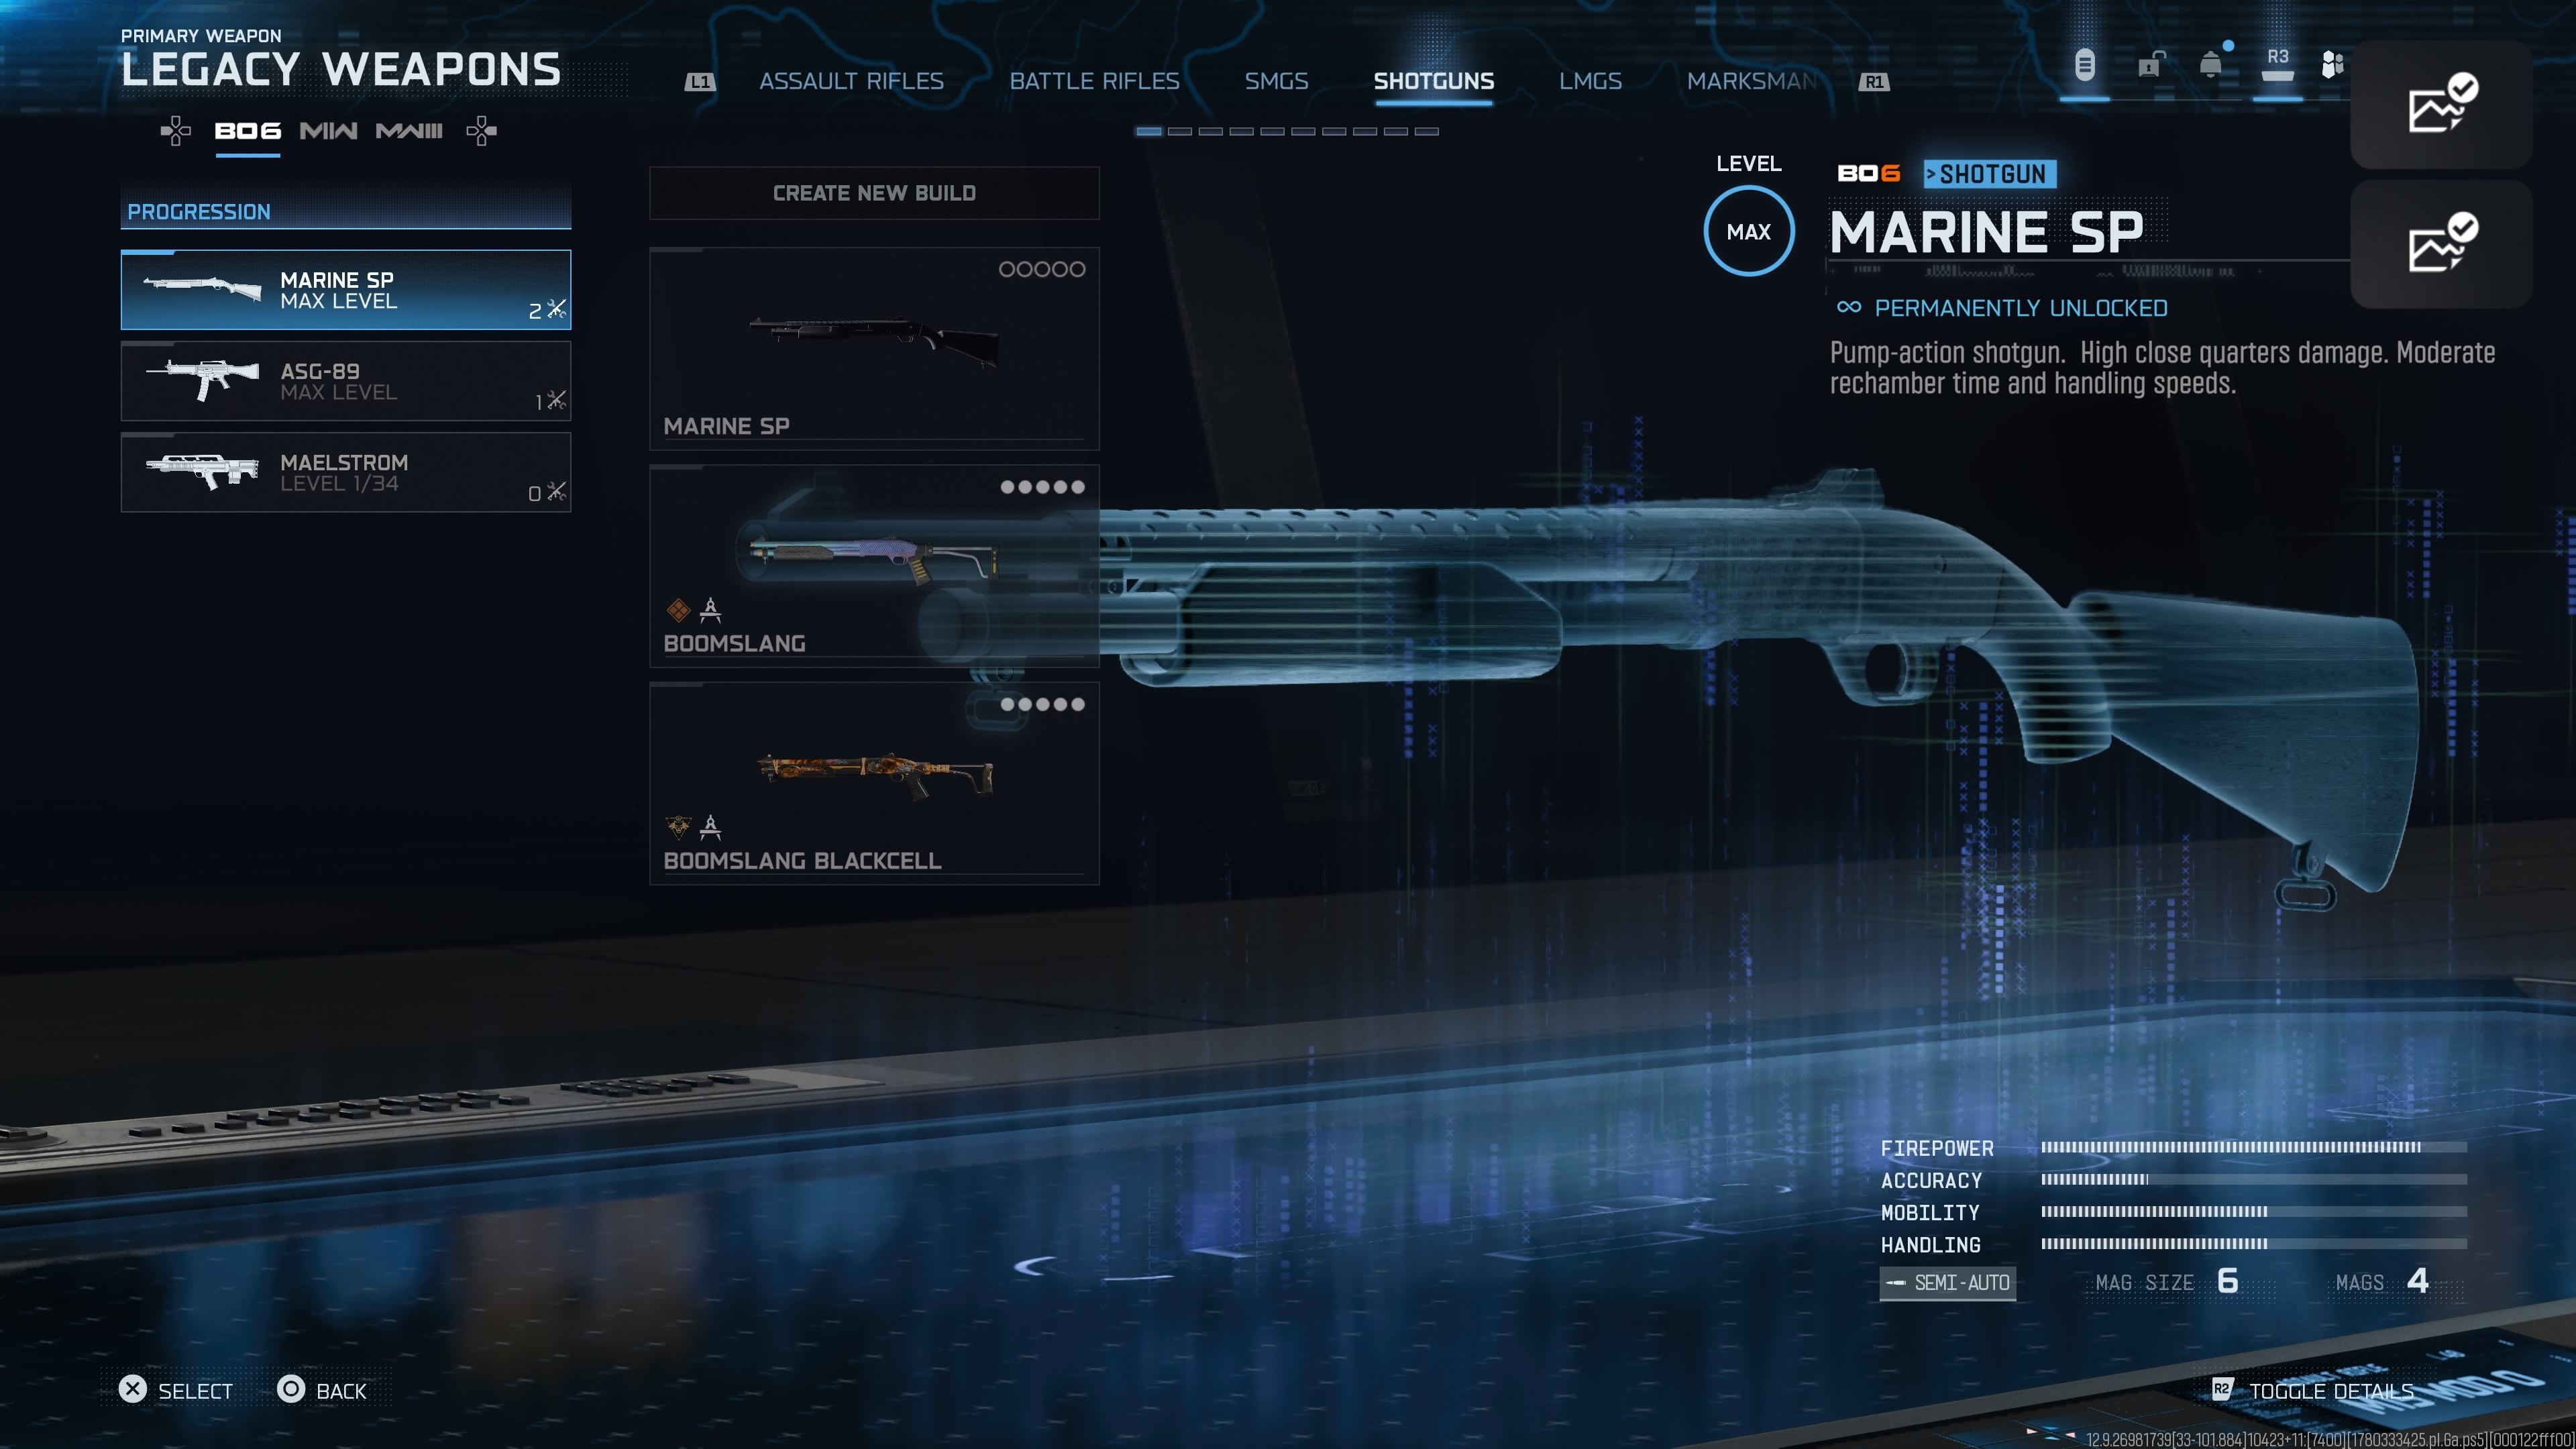Switch to the Assault Rifles tab
Screen dimensions: 2576x1449
[x=851, y=81]
